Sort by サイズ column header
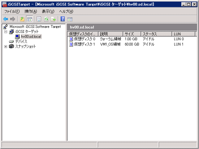Image resolution: width=199 pixels, height=149 pixels. pyautogui.click(x=132, y=34)
